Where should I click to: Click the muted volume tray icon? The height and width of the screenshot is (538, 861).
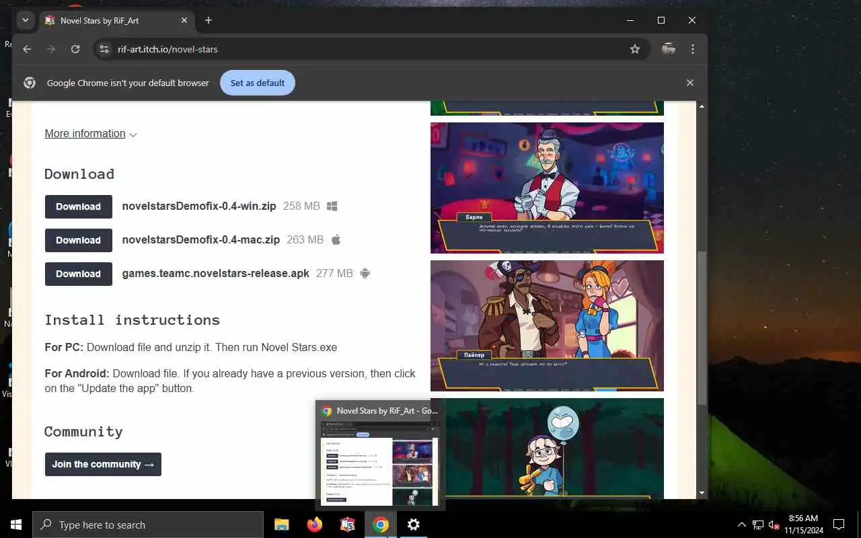pos(774,525)
